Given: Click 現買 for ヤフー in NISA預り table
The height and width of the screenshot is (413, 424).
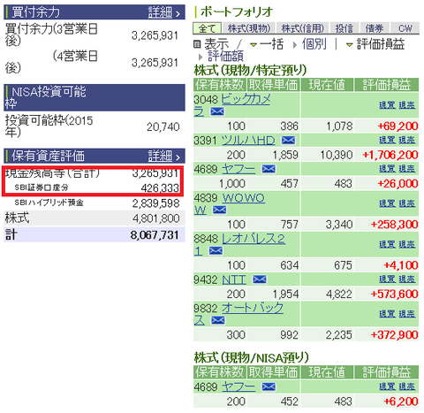Looking at the screenshot, I should tap(388, 386).
